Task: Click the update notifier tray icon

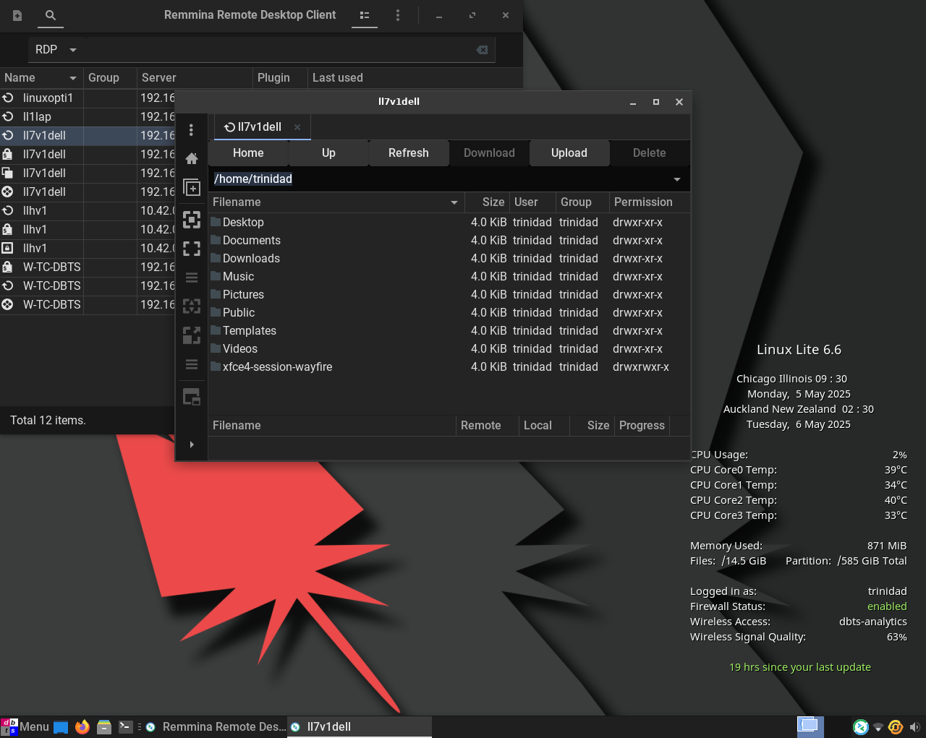Action: 896,727
